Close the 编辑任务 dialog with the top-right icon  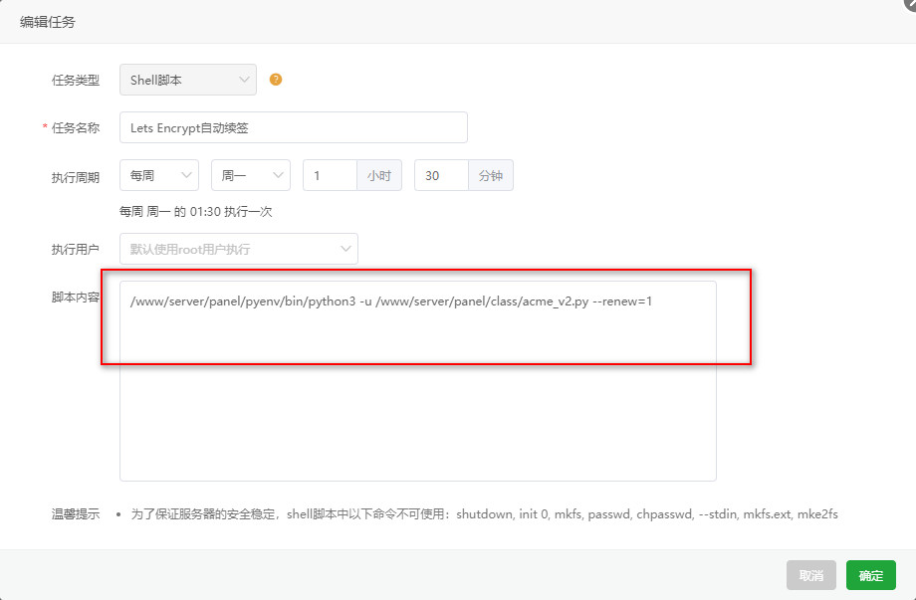tap(910, 4)
